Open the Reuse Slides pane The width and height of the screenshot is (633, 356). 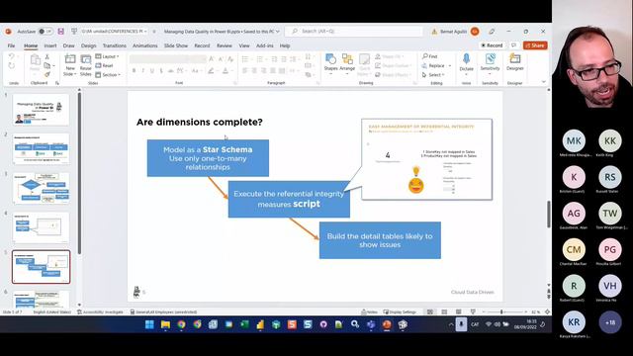pos(86,64)
